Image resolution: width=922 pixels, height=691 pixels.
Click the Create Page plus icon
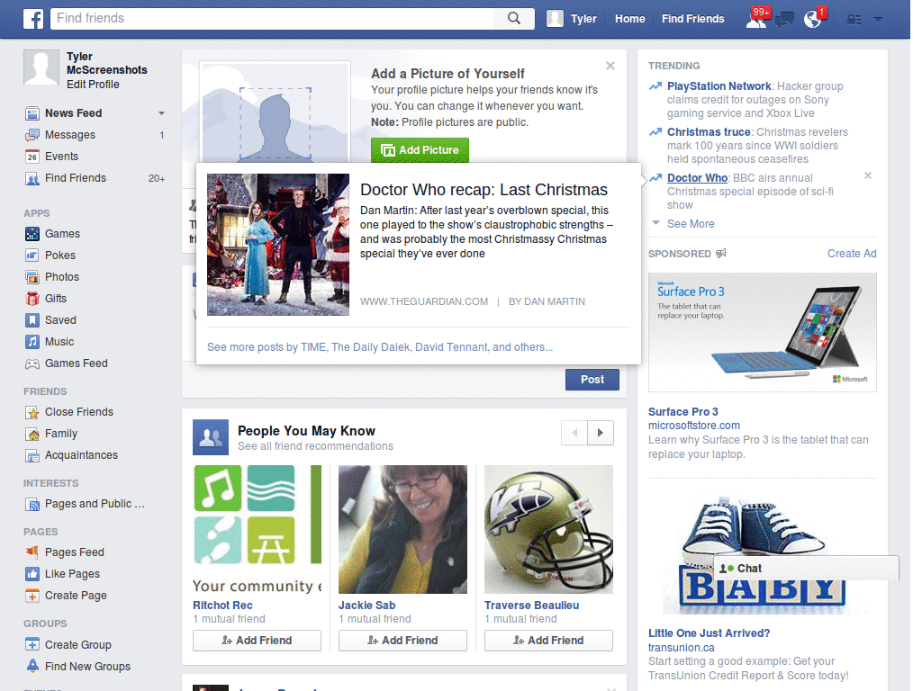[32, 596]
